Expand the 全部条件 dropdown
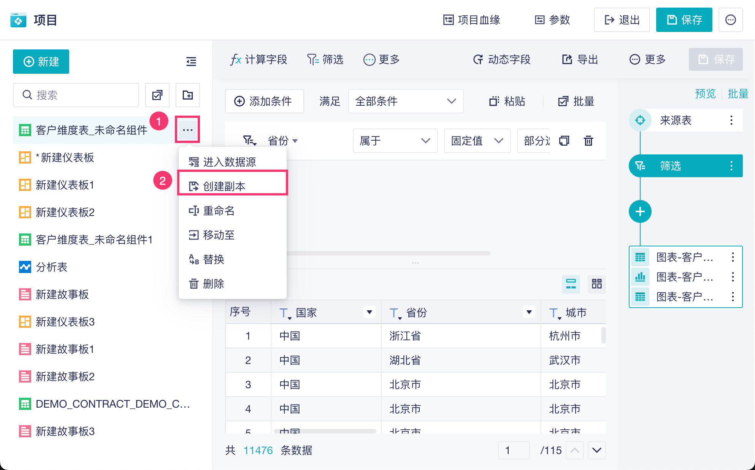Image resolution: width=755 pixels, height=470 pixels. click(x=405, y=101)
